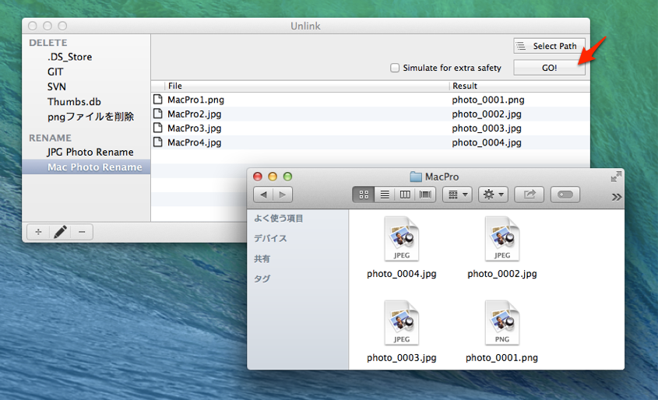The image size is (658, 400).
Task: Select the SVN delete rule
Action: point(57,87)
